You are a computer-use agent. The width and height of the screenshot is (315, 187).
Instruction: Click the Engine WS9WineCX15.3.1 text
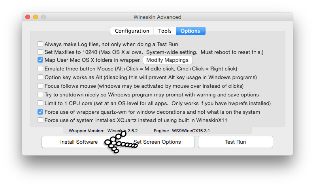181,131
